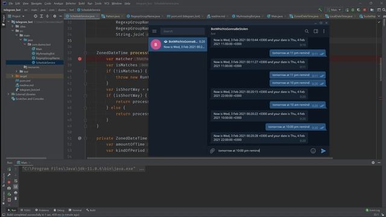The width and height of the screenshot is (386, 217).
Task: Open the Build menu
Action: 81,4
